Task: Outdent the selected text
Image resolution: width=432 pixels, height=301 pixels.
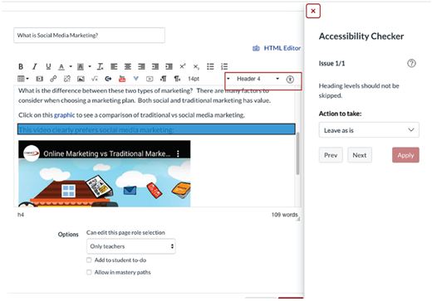Action: pos(155,66)
